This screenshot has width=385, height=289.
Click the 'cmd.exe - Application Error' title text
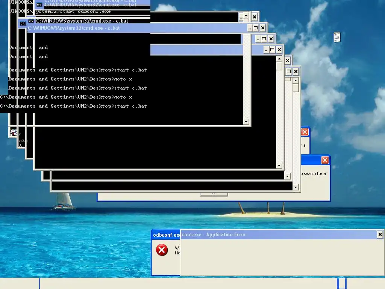point(214,235)
